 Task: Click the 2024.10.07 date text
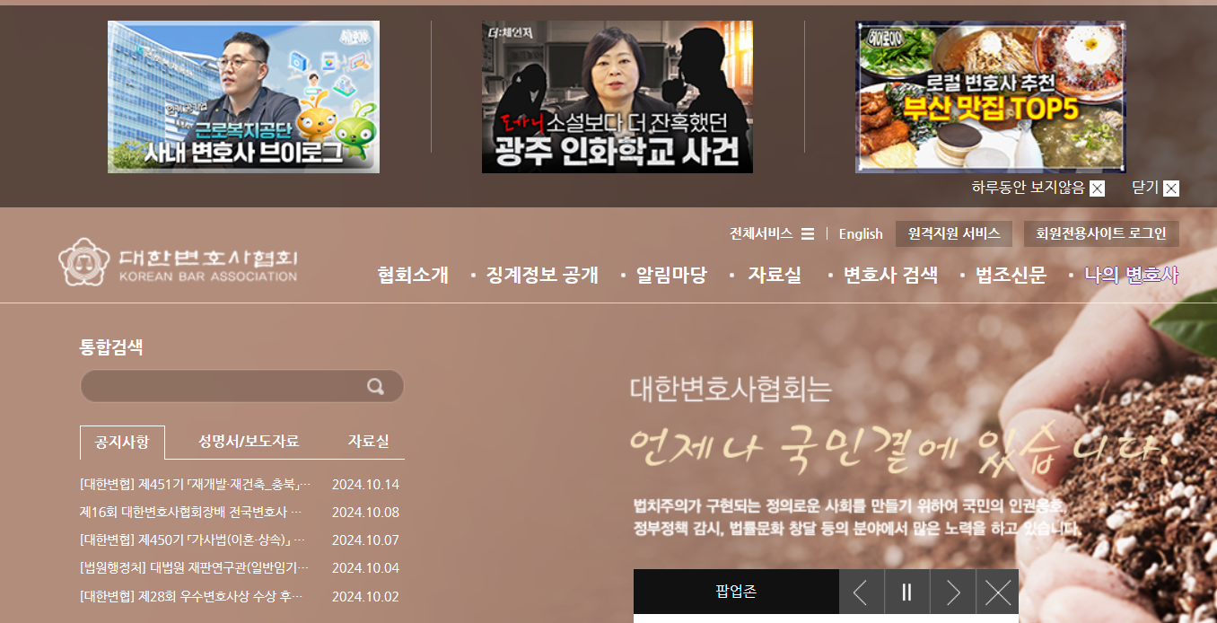tap(365, 540)
